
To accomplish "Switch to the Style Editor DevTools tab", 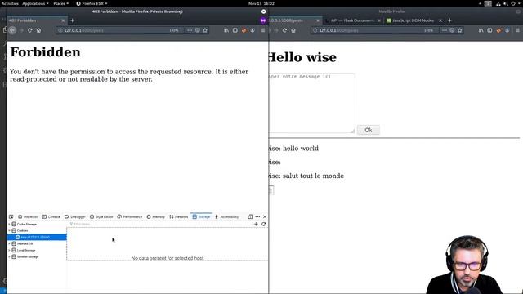I will [x=101, y=216].
